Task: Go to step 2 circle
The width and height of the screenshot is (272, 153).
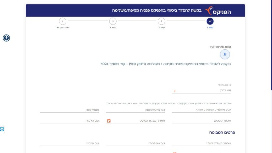Action: pyautogui.click(x=161, y=21)
